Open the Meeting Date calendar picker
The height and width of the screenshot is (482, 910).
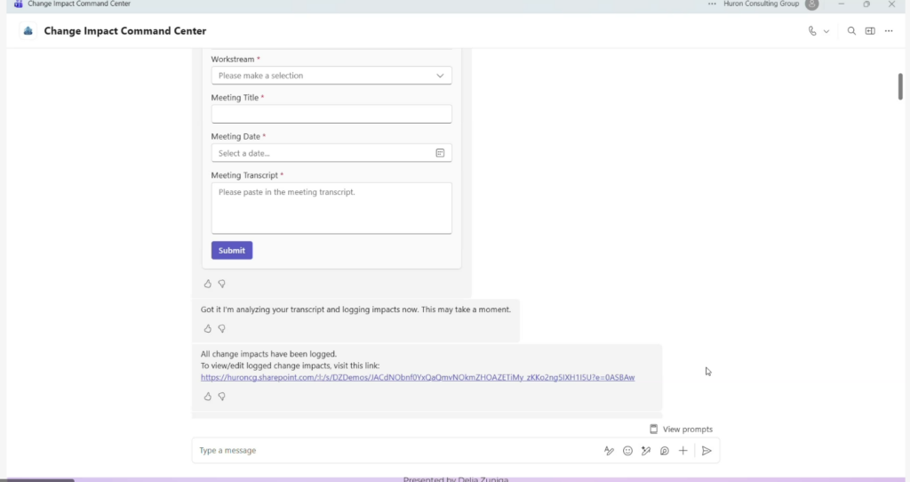point(440,153)
